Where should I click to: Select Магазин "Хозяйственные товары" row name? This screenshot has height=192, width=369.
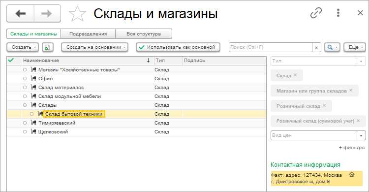click(79, 70)
